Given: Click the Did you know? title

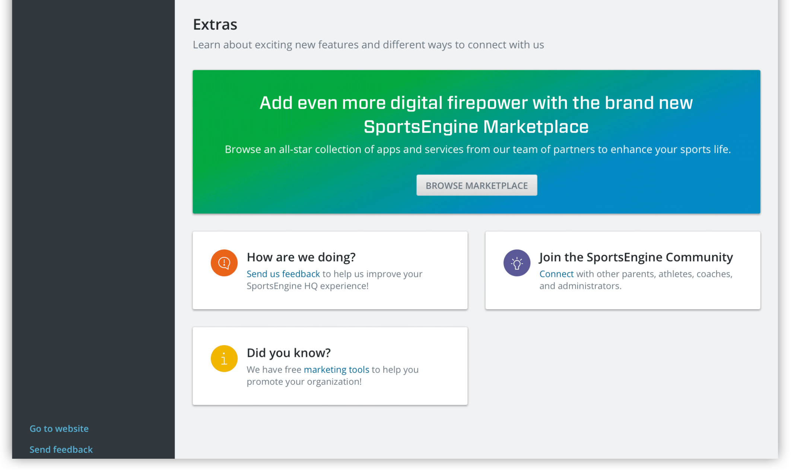Looking at the screenshot, I should (x=289, y=353).
